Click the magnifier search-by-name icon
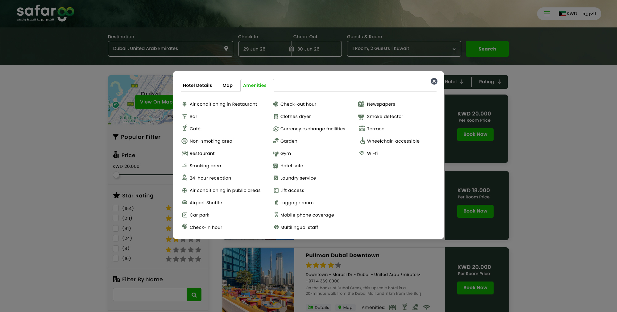This screenshot has width=617, height=312. 194,295
